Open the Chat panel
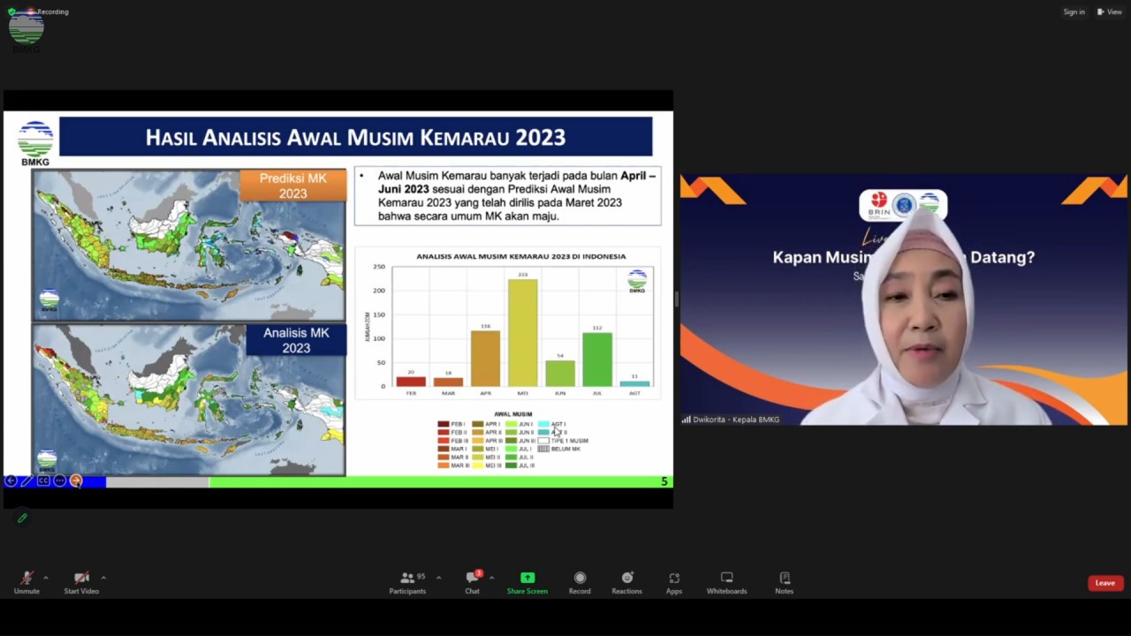The image size is (1131, 636). click(473, 582)
